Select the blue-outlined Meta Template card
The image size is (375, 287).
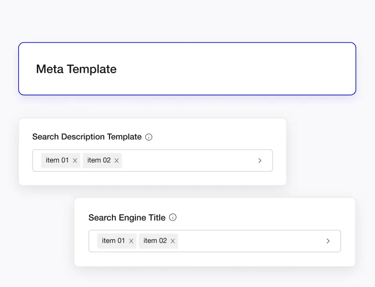pyautogui.click(x=187, y=69)
